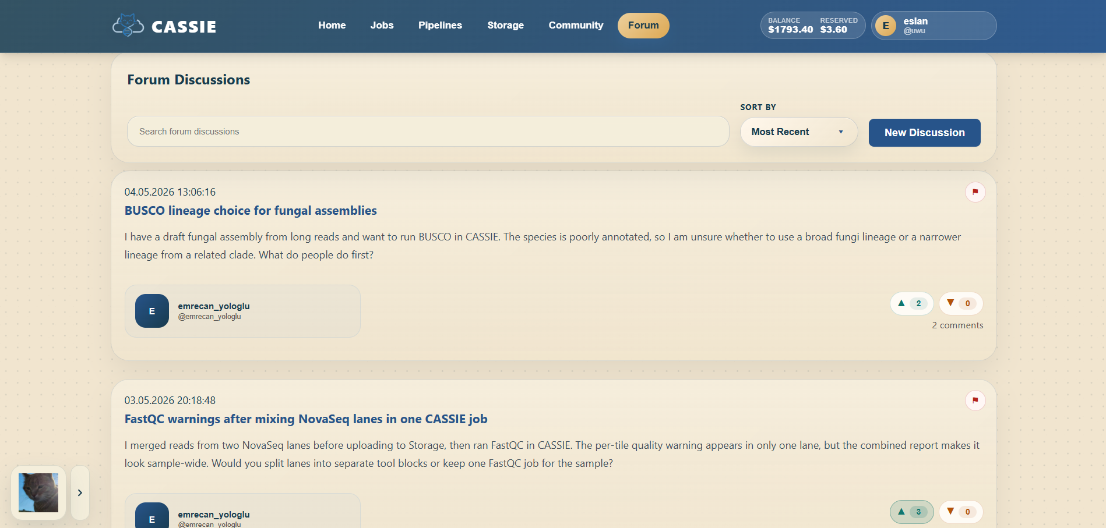Click the FastQC post timestamp 03.05.2026 20:18:48

170,401
